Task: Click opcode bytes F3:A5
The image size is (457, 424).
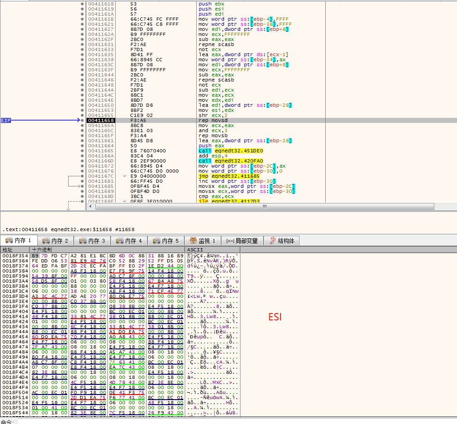Action: [138, 121]
